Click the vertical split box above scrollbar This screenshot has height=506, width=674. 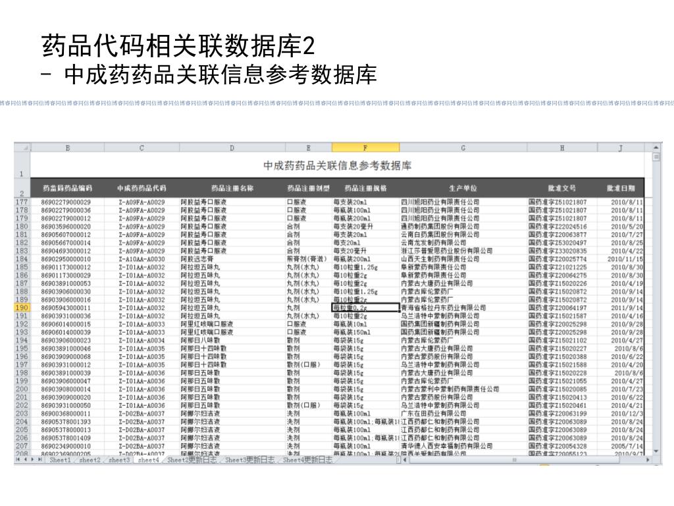point(656,157)
